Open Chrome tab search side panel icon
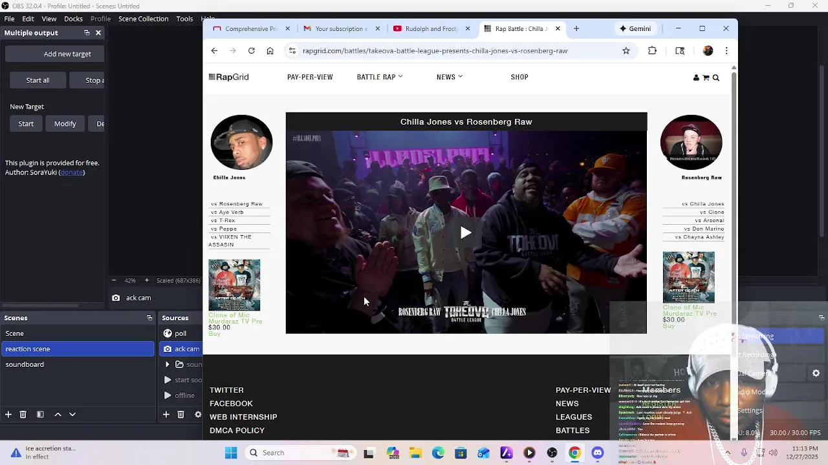Viewport: 828px width, 465px height. 680,51
